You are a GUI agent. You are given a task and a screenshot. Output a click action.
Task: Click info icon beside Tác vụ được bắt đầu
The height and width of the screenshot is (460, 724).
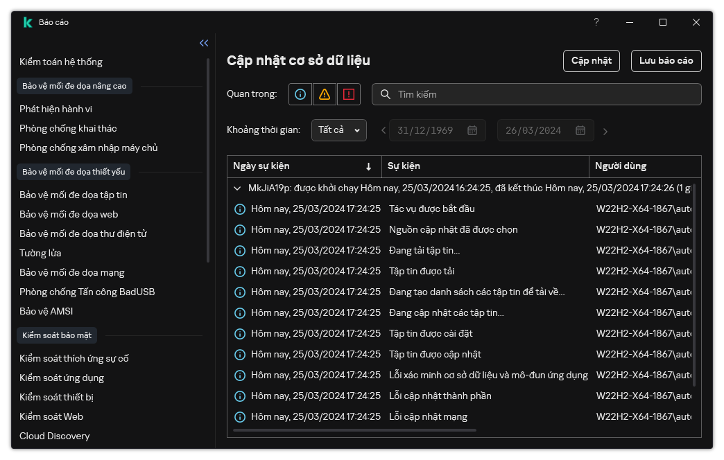[240, 209]
